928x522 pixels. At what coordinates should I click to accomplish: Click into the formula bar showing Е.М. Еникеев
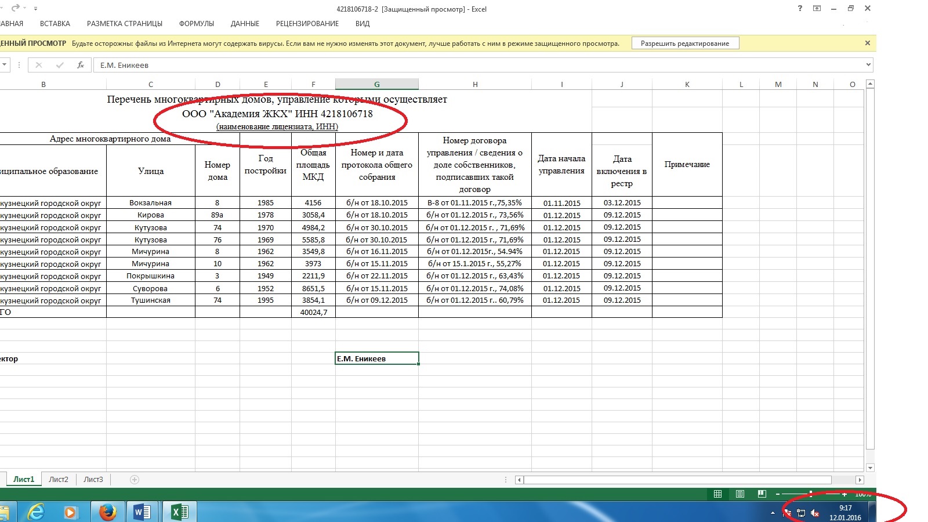478,65
